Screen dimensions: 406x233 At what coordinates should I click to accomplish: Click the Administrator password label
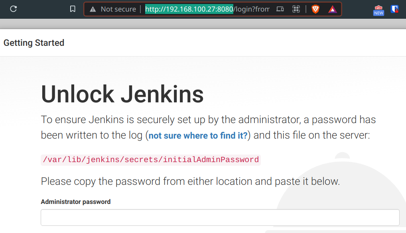click(76, 202)
